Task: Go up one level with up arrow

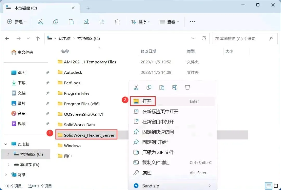Action: click(38, 39)
